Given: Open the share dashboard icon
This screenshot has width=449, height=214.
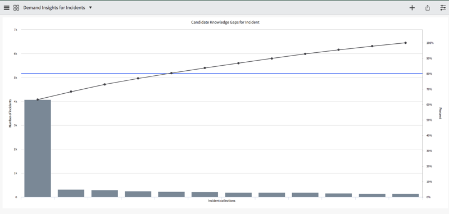Looking at the screenshot, I should [428, 8].
